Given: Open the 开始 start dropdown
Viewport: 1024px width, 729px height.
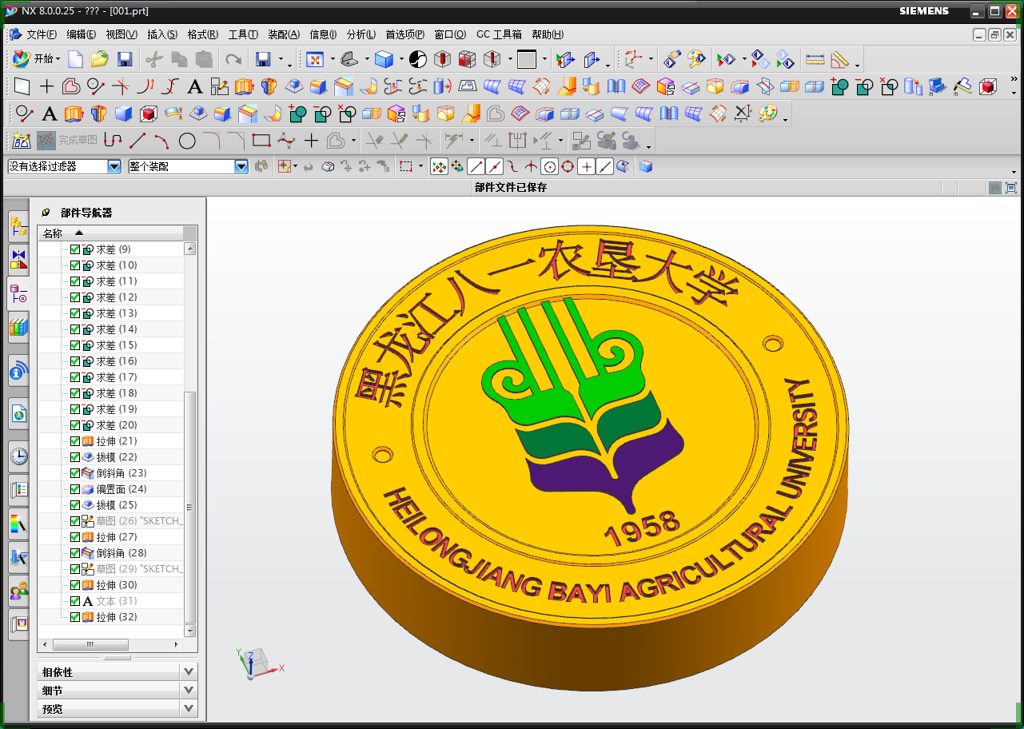Looking at the screenshot, I should (x=35, y=59).
